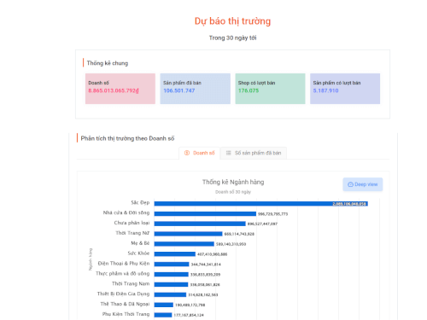Select the pink Doanh số statistics card
Viewport: 427px width, 320px height.
(120, 89)
